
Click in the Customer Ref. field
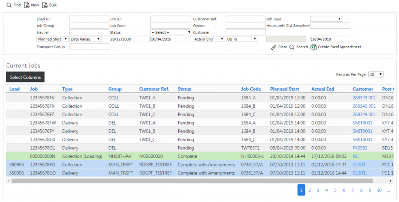coord(246,19)
